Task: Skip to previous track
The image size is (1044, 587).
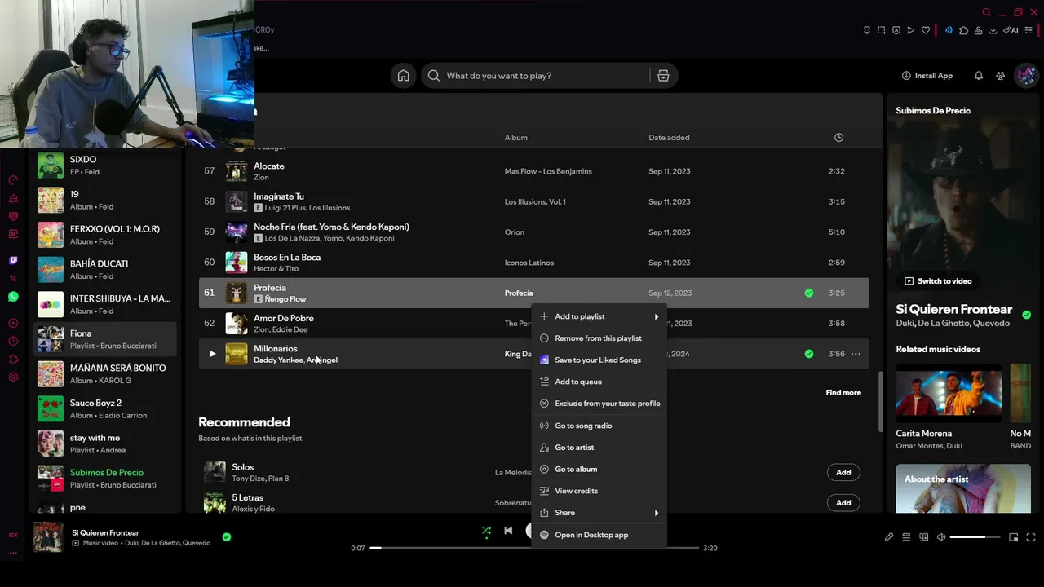Action: 508,531
